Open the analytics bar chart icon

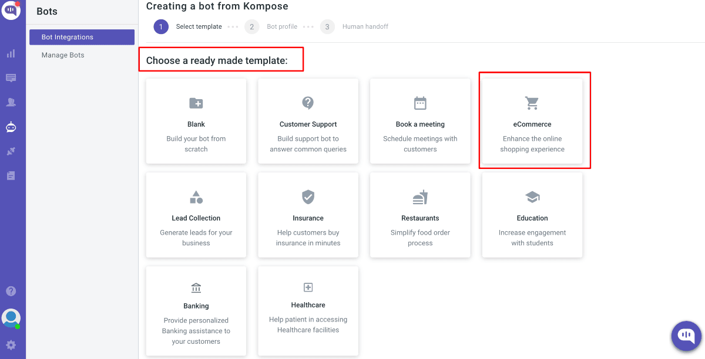(11, 53)
